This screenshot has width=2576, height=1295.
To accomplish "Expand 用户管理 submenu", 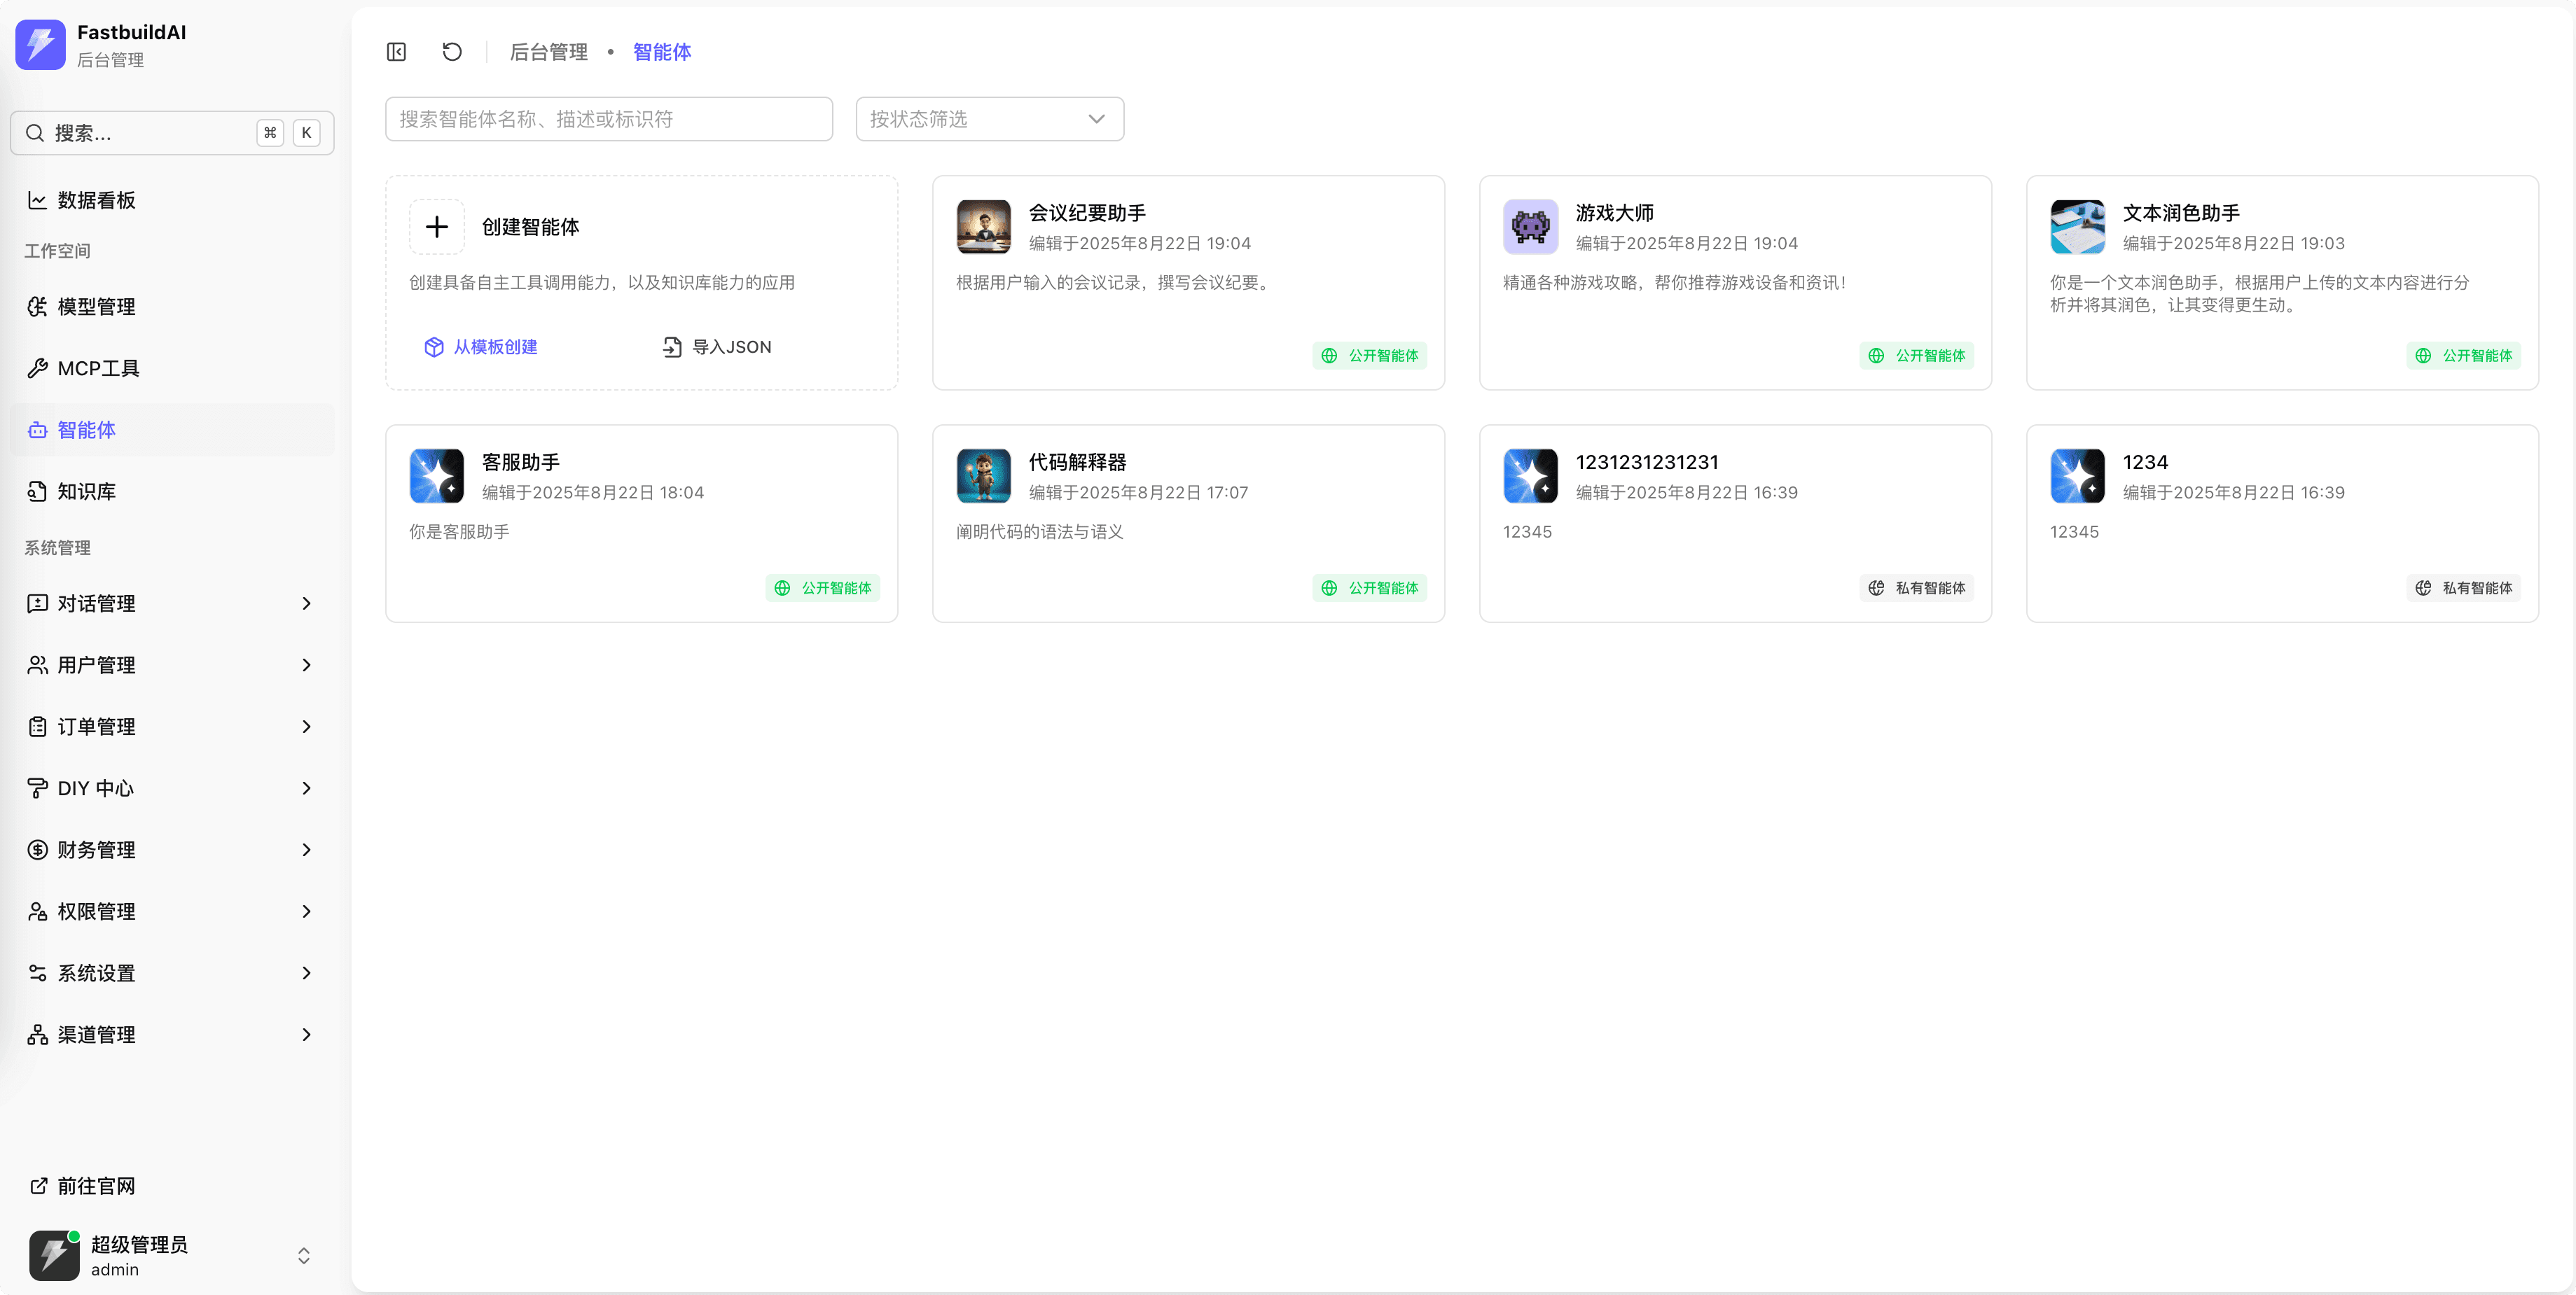I will [170, 666].
